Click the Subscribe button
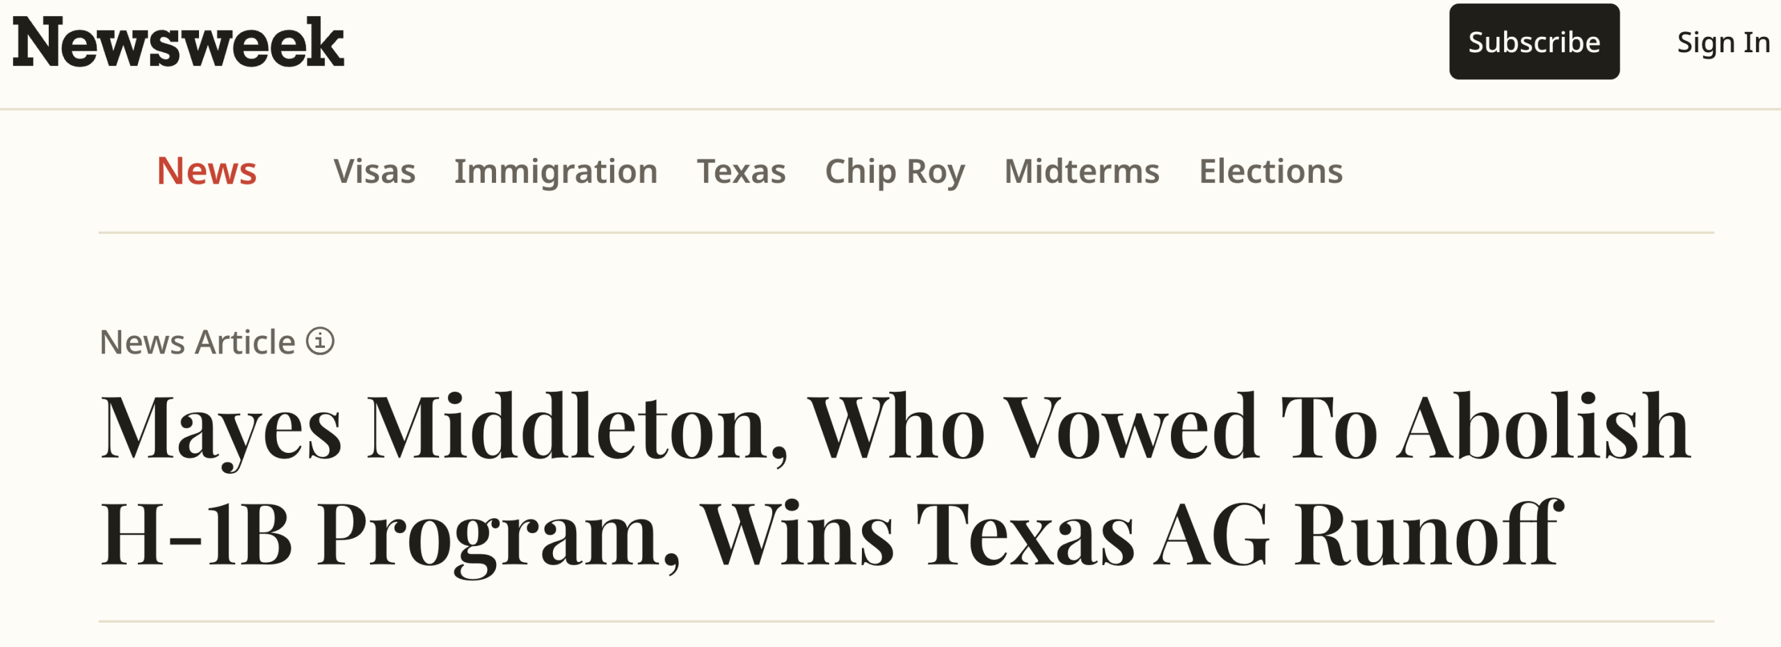Screen dimensions: 1781x647 pos(1534,42)
